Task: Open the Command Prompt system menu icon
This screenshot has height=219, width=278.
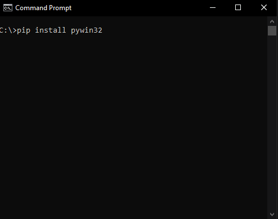Action: tap(8, 8)
